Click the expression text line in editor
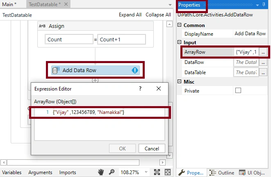This screenshot has width=271, height=177. pyautogui.click(x=89, y=112)
